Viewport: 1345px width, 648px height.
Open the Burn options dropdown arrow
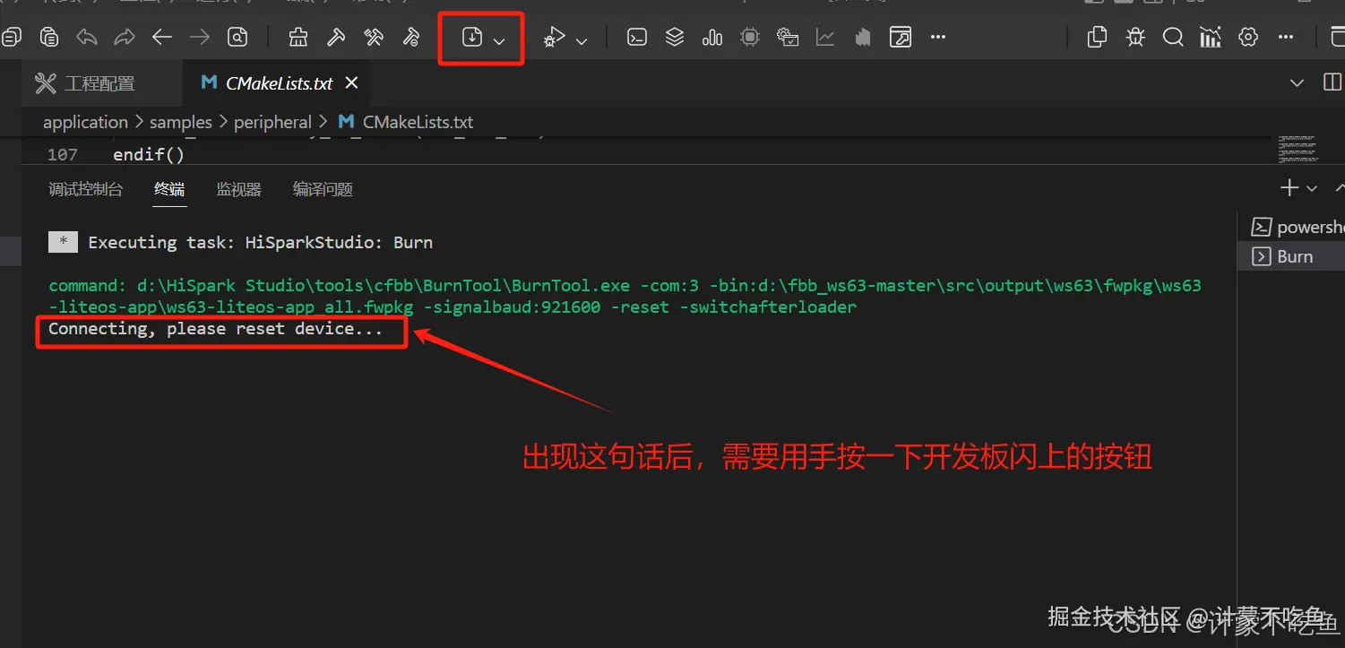499,40
